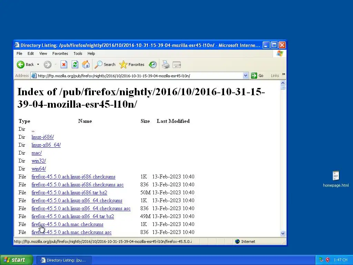This screenshot has height=265, width=353.
Task: Stop page loading with red X icon
Action: pos(64,65)
